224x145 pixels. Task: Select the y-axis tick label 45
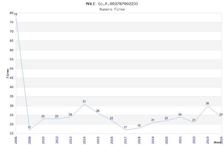click(x=12, y=78)
